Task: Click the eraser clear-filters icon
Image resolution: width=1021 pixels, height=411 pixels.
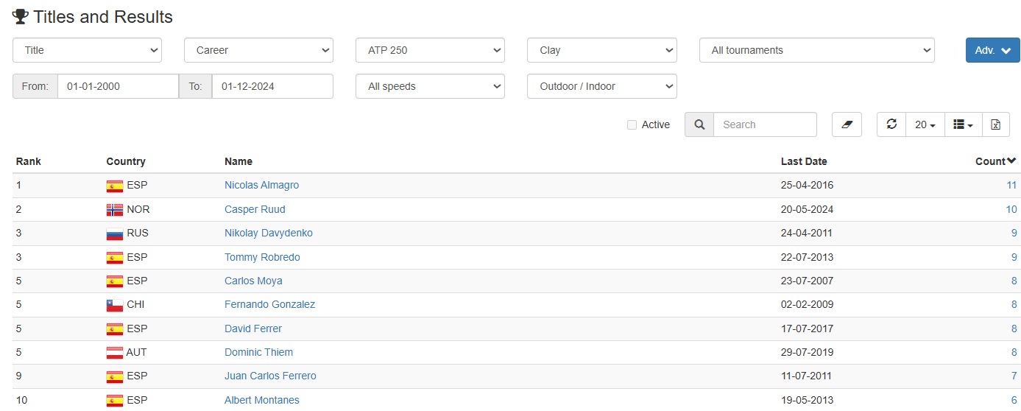Action: 847,124
